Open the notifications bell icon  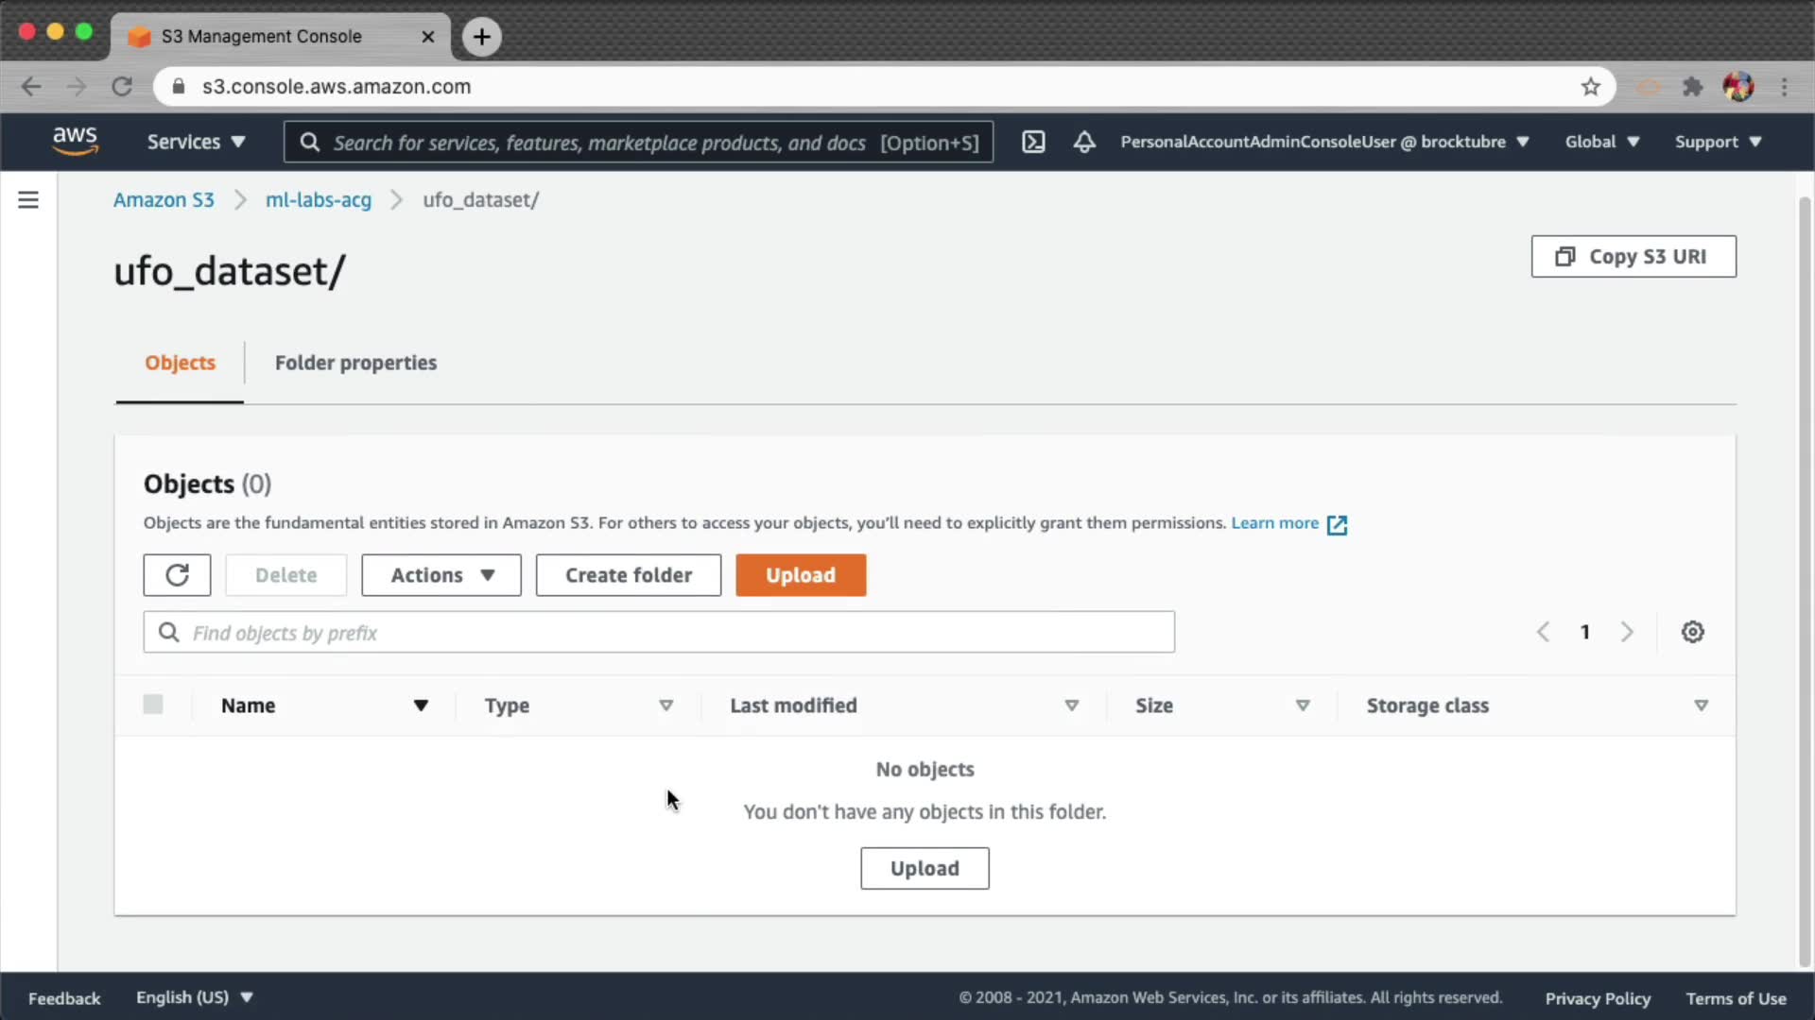point(1084,142)
